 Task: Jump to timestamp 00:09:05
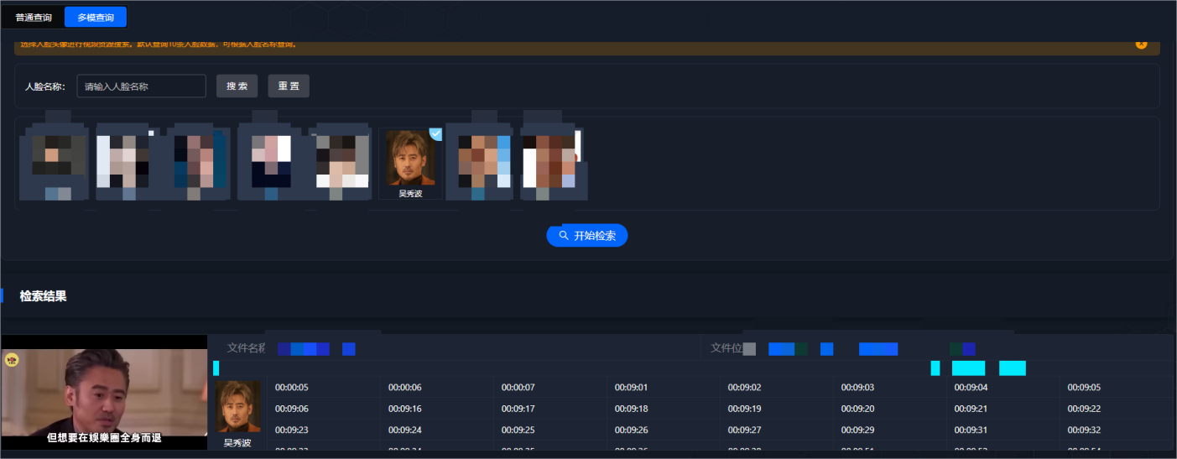point(1084,388)
